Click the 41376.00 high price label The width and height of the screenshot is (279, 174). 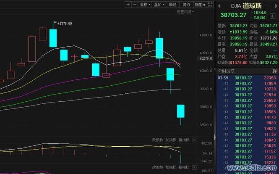coord(65,24)
